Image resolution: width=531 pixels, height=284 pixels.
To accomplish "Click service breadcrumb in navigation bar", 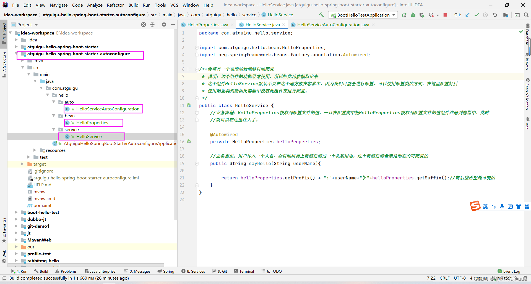I will 249,15.
